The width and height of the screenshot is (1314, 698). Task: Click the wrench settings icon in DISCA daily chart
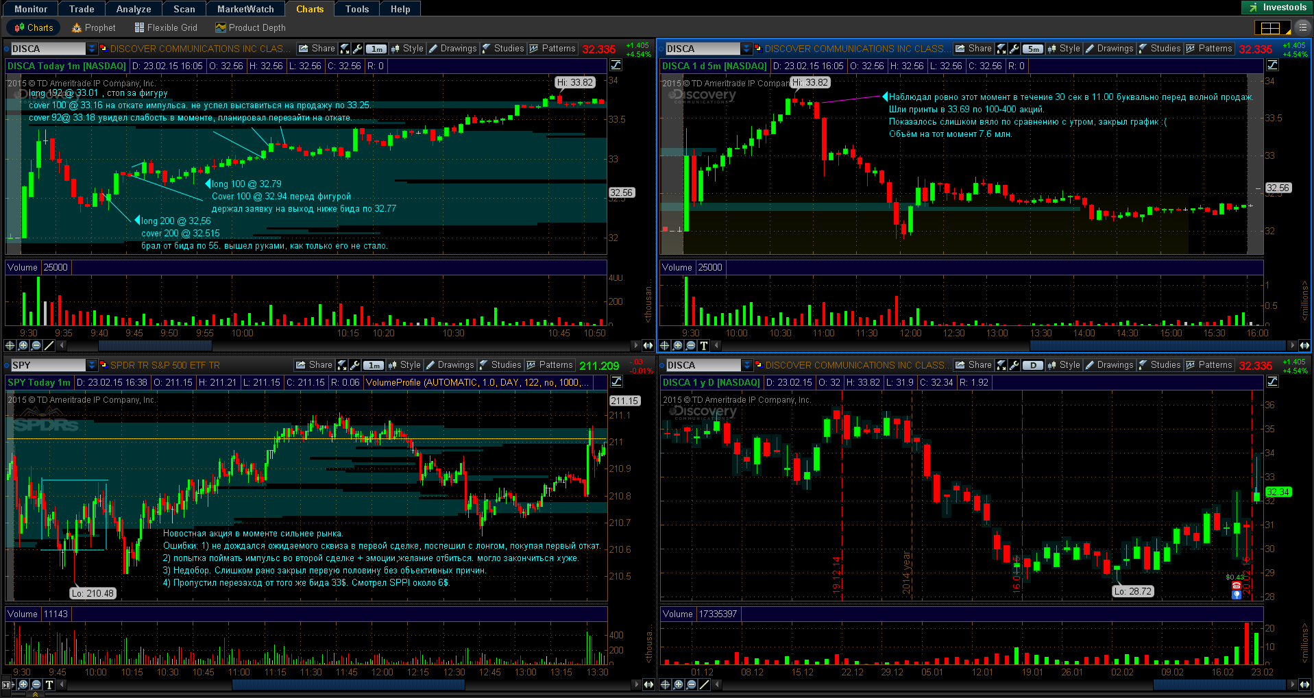point(1014,365)
